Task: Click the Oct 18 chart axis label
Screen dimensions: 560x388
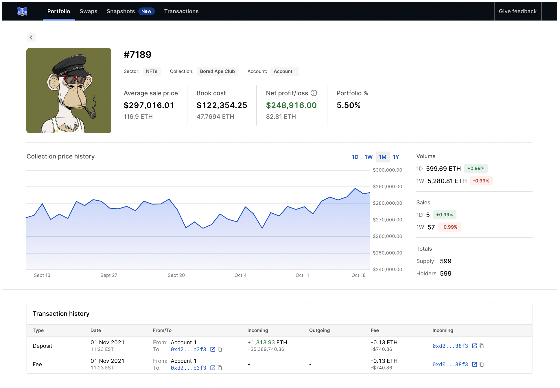Action: [x=358, y=275]
